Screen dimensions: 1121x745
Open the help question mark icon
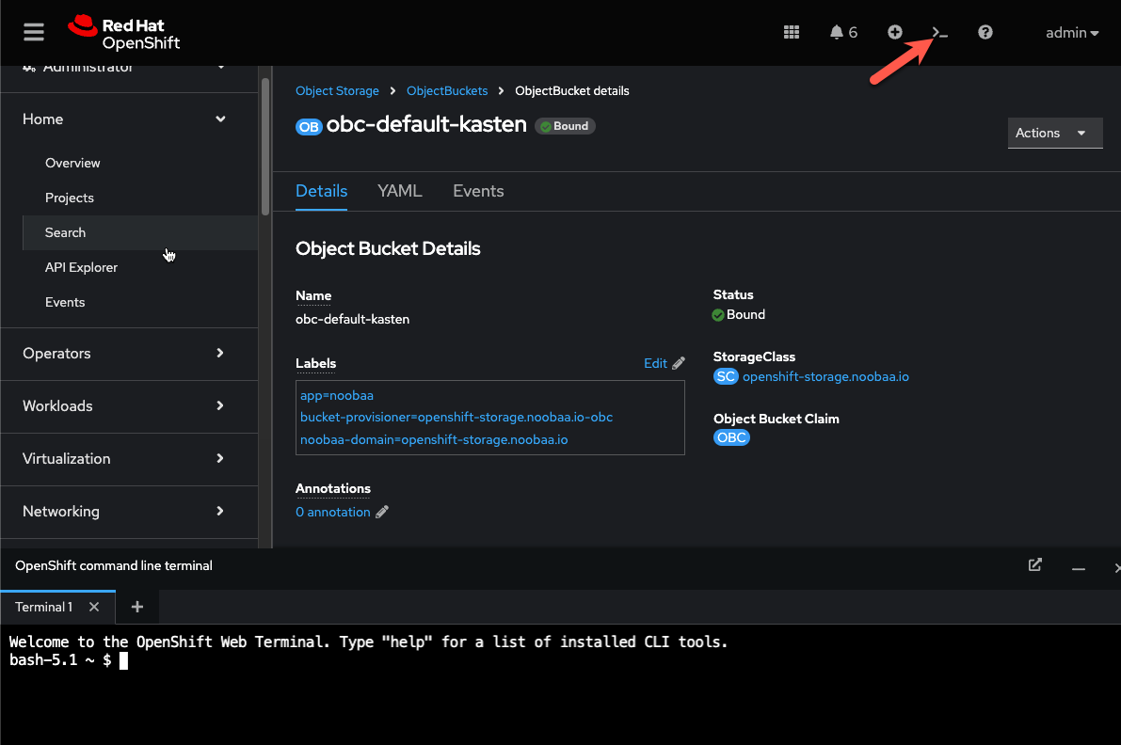[985, 32]
